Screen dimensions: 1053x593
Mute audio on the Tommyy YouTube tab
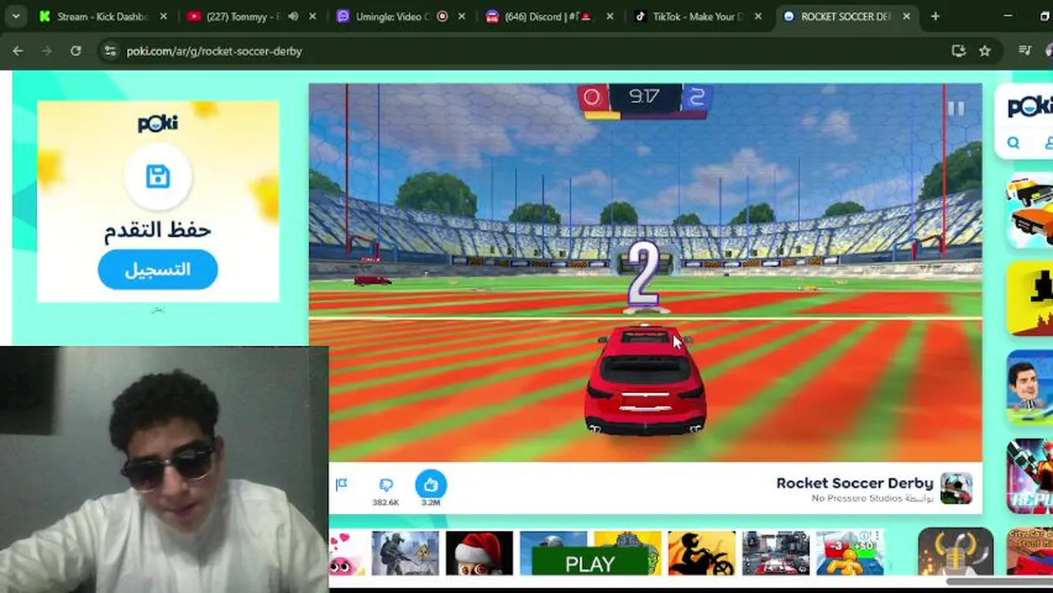click(x=292, y=16)
